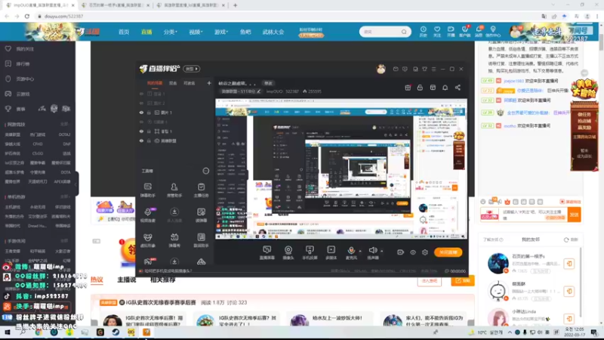
Task: Open 游戏 dropdown in Douyu nav
Action: pyautogui.click(x=221, y=32)
